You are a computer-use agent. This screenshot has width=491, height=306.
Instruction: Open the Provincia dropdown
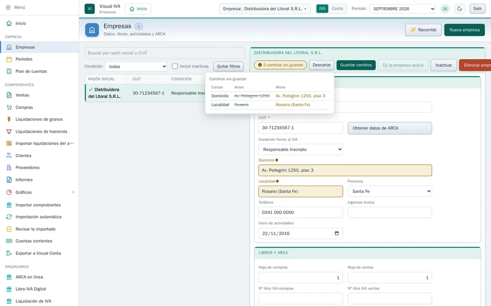pos(390,191)
